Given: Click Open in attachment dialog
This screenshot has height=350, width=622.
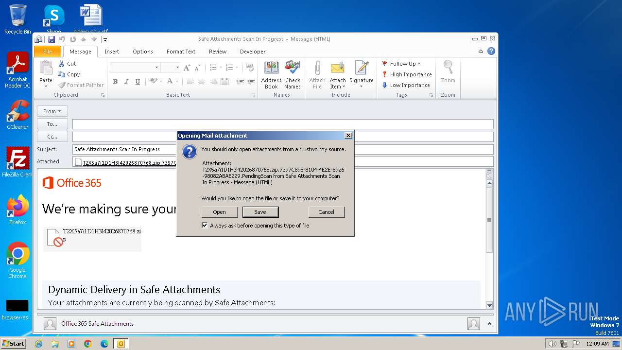Looking at the screenshot, I should pyautogui.click(x=219, y=212).
